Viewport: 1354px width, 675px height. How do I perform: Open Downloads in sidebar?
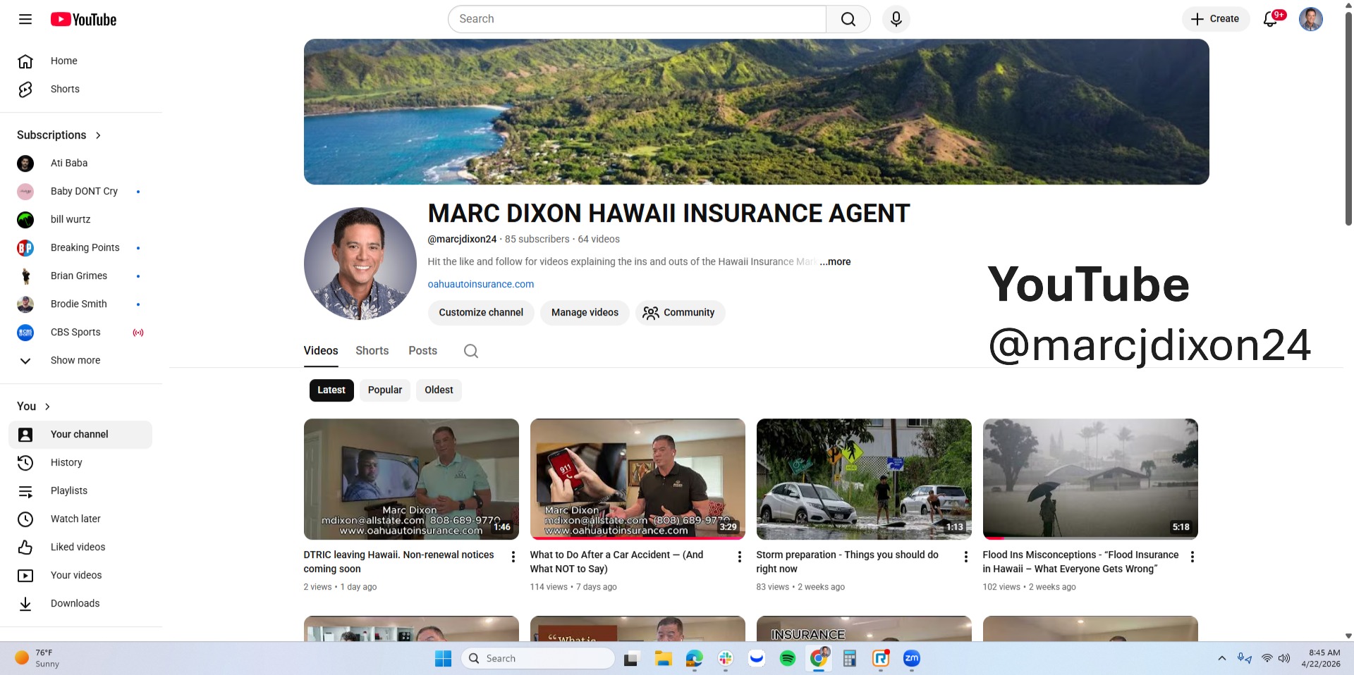[81, 604]
